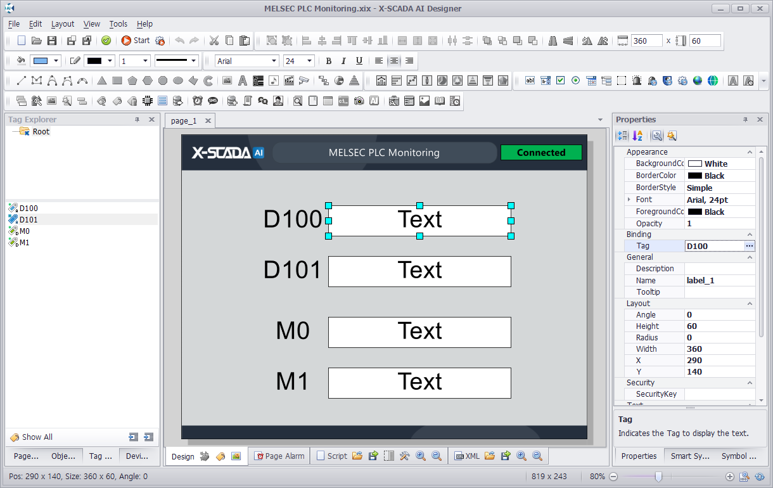
Task: Toggle alphabetical sort in Properties panel
Action: (x=638, y=136)
